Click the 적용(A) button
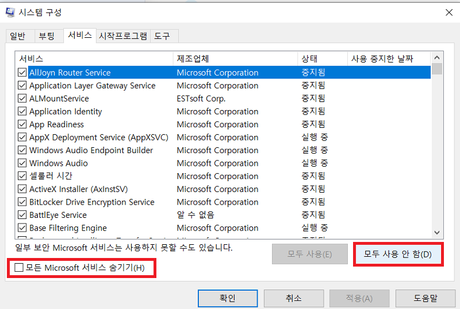The image size is (460, 309). (359, 298)
